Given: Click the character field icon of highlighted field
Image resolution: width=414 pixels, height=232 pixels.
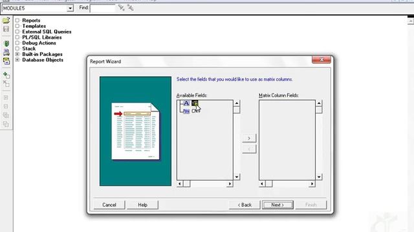Looking at the screenshot, I should [x=186, y=103].
